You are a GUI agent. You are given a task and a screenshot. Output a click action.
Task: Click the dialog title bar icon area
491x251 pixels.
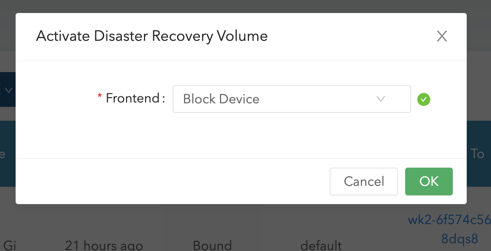(x=442, y=36)
